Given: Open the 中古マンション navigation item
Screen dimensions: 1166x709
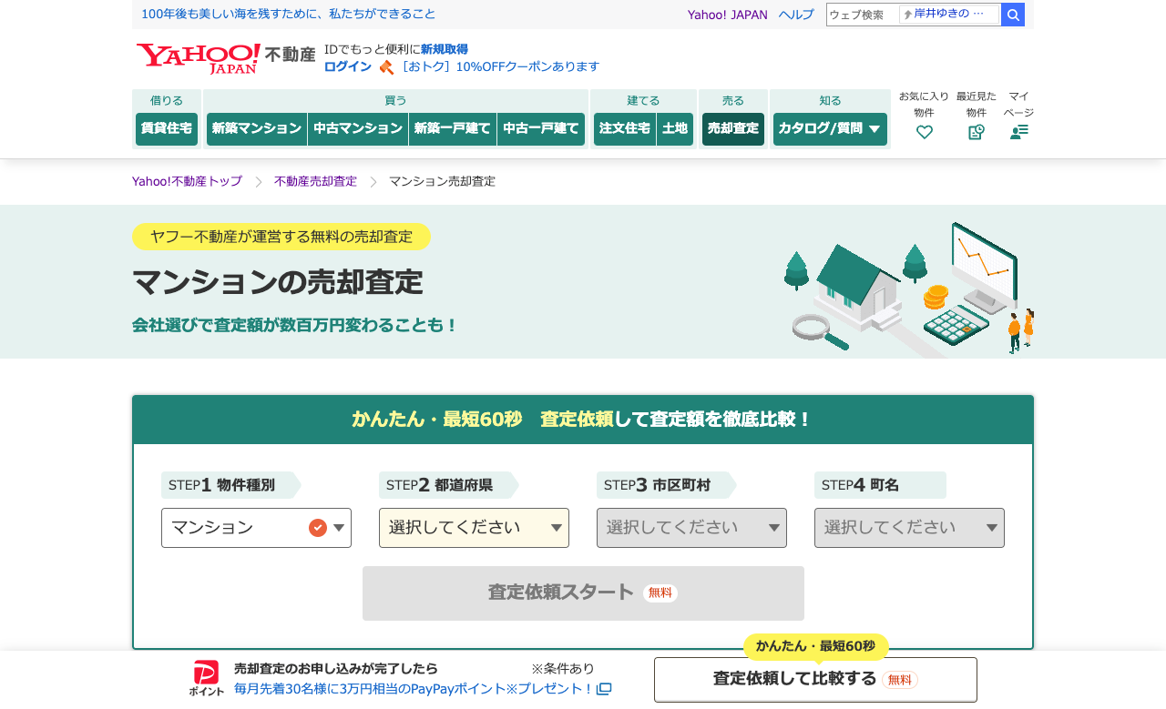Looking at the screenshot, I should 357,129.
